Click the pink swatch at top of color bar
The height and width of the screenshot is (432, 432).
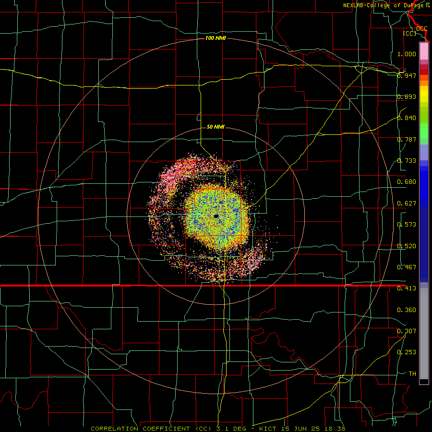tap(424, 51)
